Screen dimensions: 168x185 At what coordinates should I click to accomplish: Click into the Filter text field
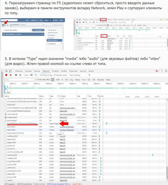[x=19, y=80]
